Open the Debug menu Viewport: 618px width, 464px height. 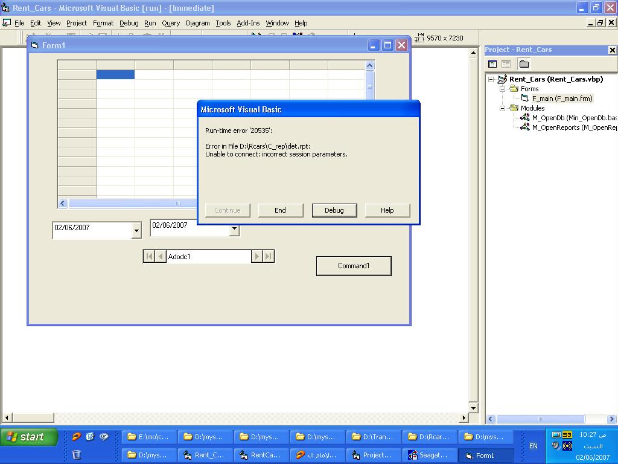coord(129,23)
